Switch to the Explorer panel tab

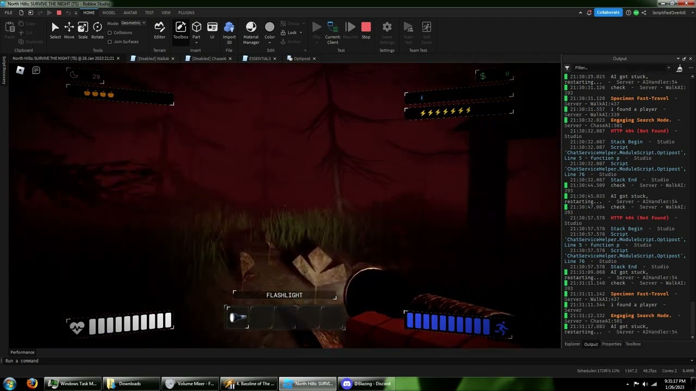(572, 344)
